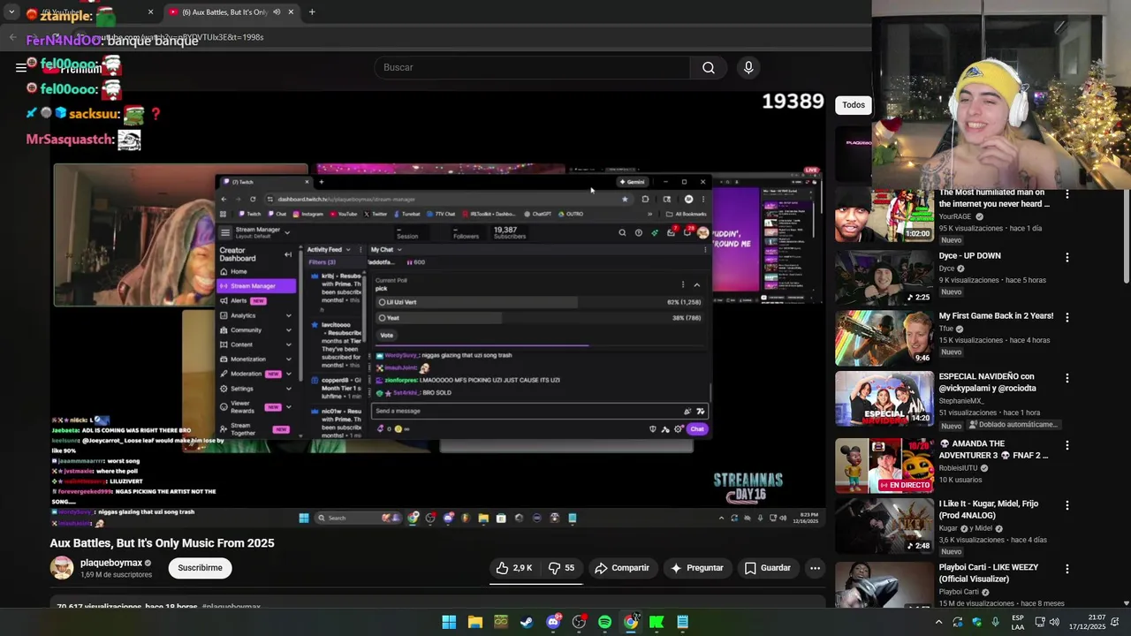Viewport: 1131px width, 636px height.
Task: Visit the YourRAGE channel name
Action: point(955,216)
